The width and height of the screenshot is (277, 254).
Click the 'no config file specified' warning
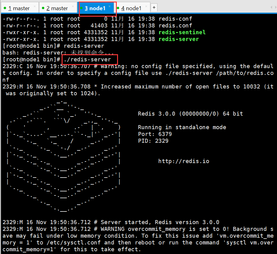173,66
